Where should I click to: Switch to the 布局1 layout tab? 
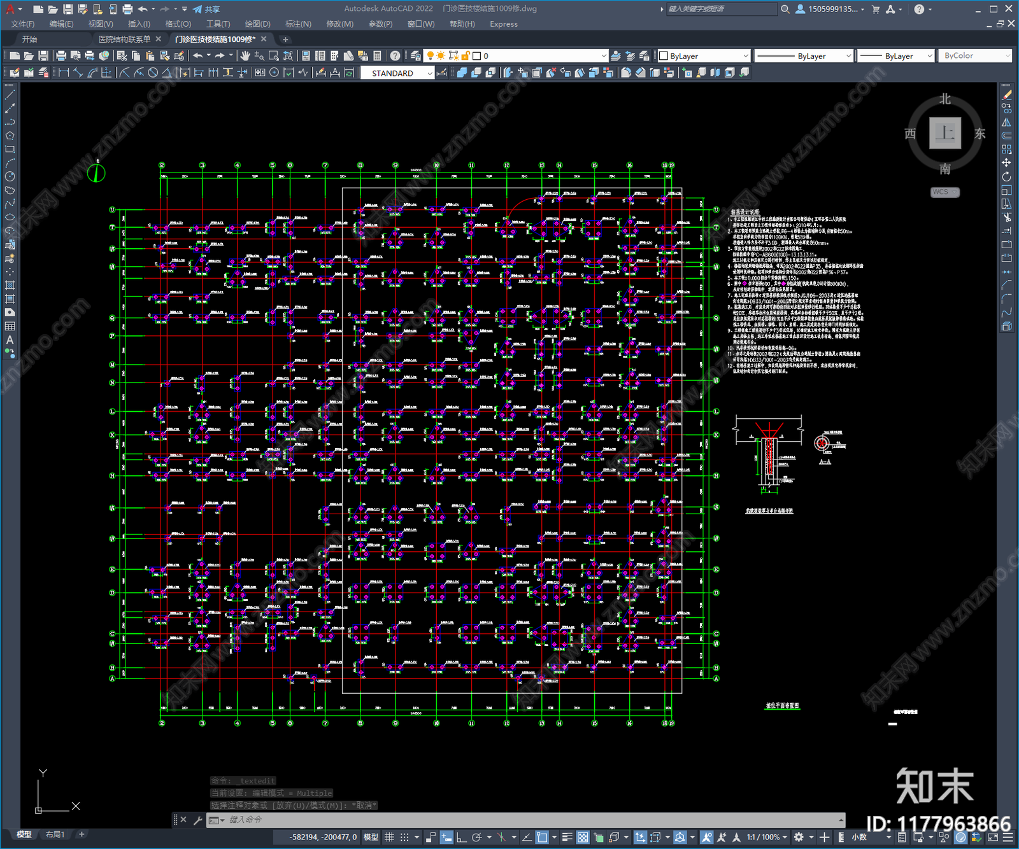coord(55,834)
